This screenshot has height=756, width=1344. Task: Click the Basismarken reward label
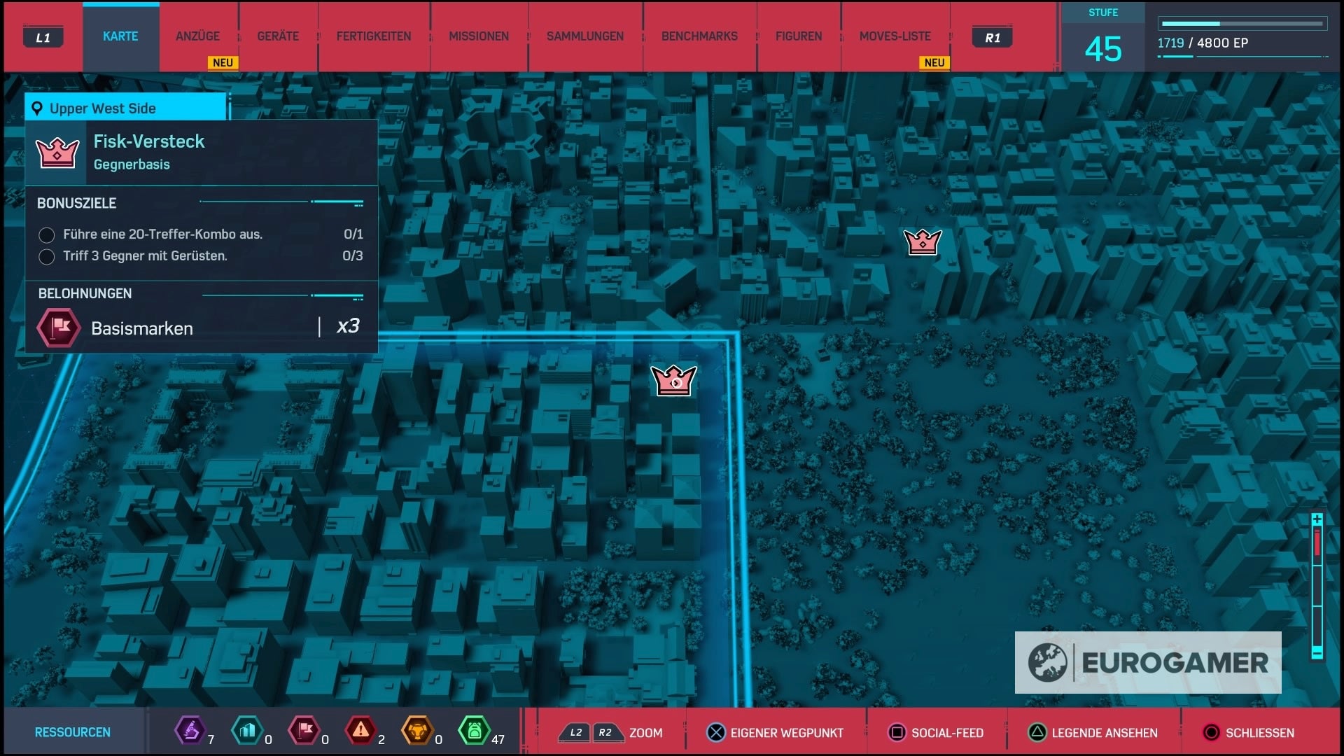pyautogui.click(x=142, y=328)
